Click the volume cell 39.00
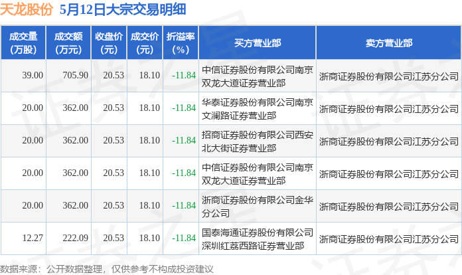The width and height of the screenshot is (462, 275). pos(33,76)
